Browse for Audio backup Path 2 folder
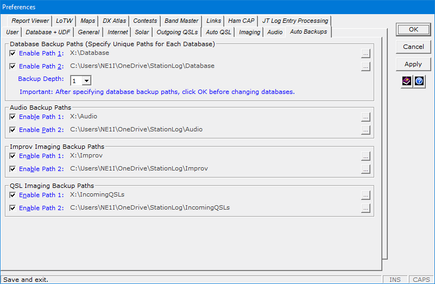Viewport: 435px width, 284px height. (x=365, y=130)
